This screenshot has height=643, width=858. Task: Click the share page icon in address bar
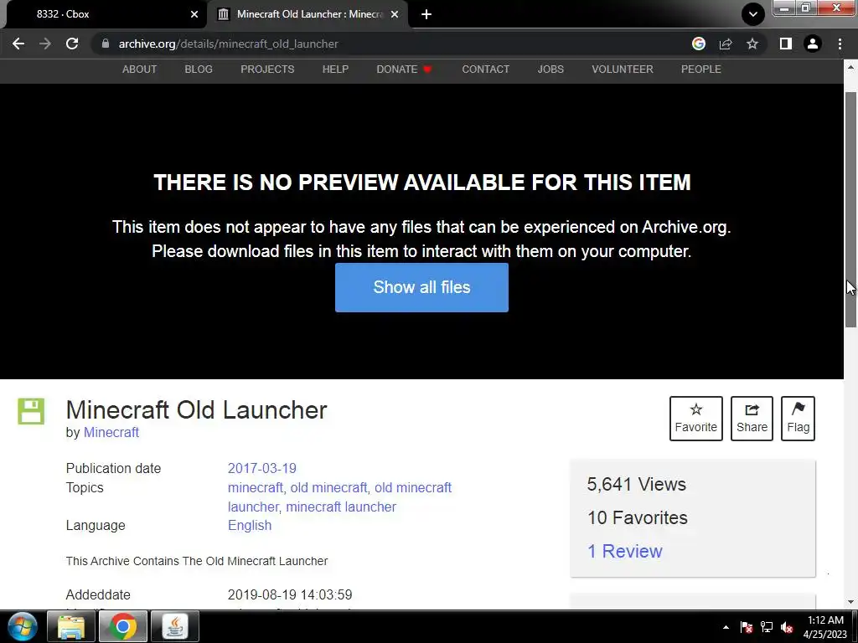726,44
